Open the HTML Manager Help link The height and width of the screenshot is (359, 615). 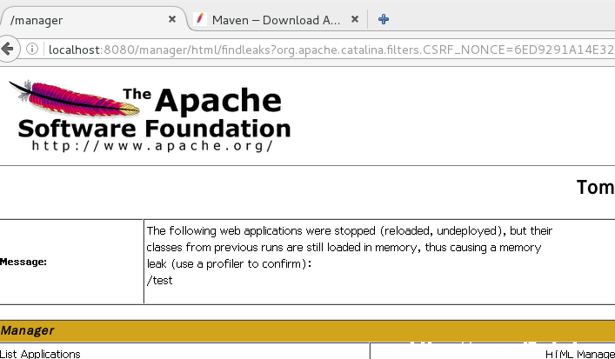(579, 355)
